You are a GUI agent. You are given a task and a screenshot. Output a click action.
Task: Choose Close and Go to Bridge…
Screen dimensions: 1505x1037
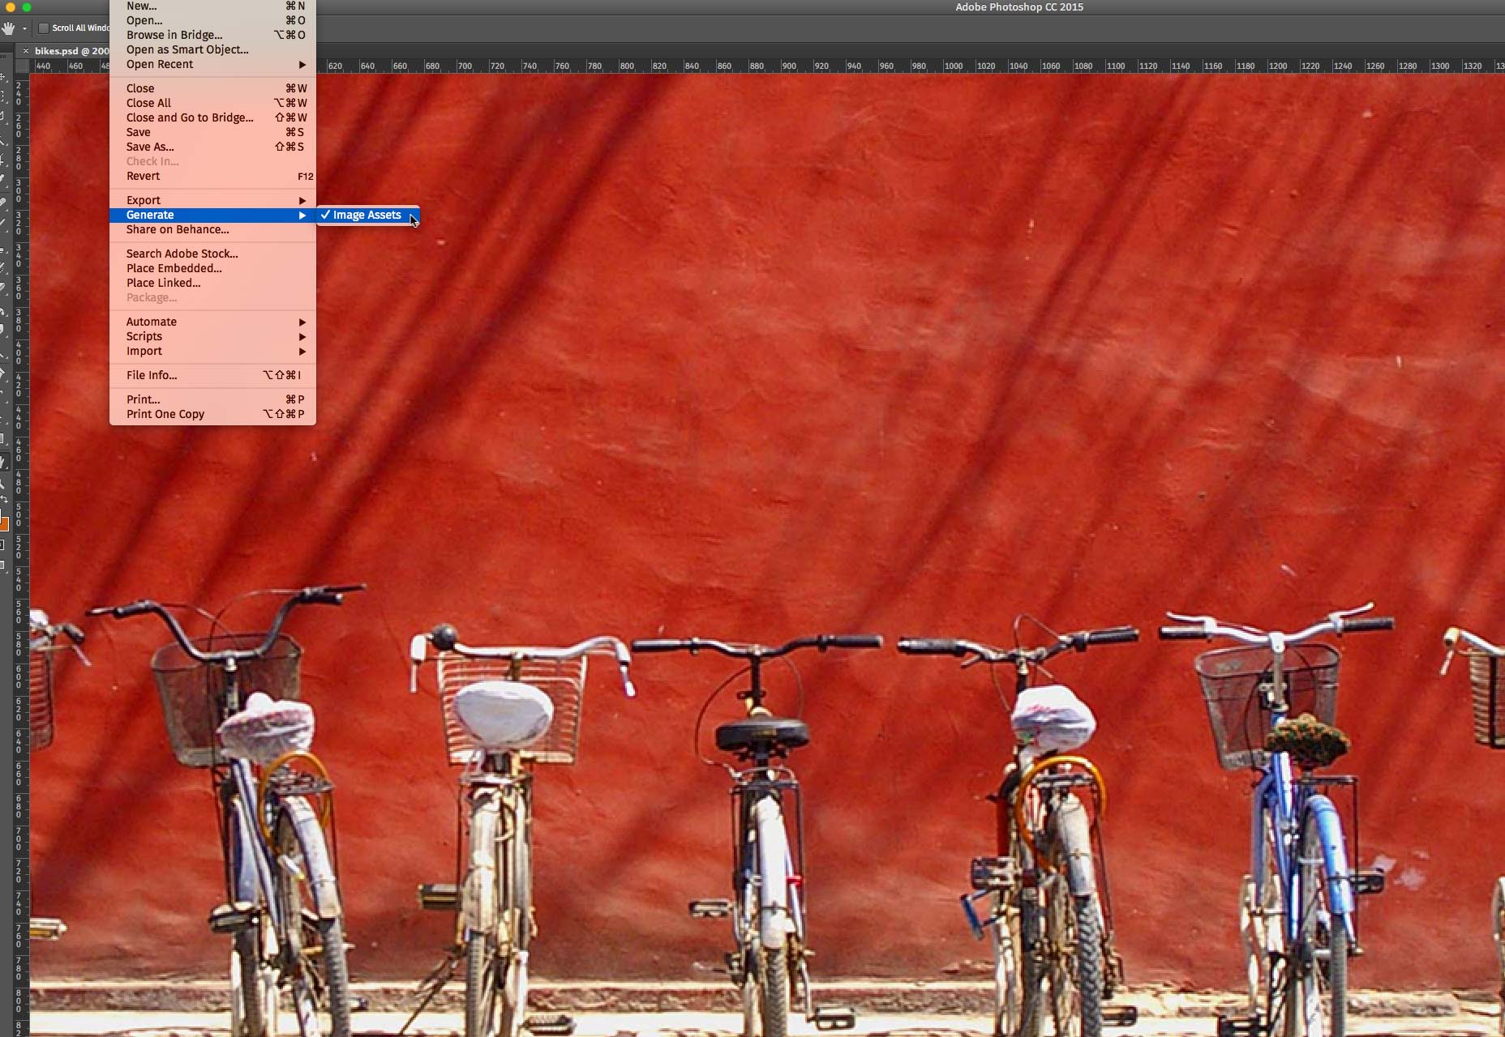coord(212,117)
